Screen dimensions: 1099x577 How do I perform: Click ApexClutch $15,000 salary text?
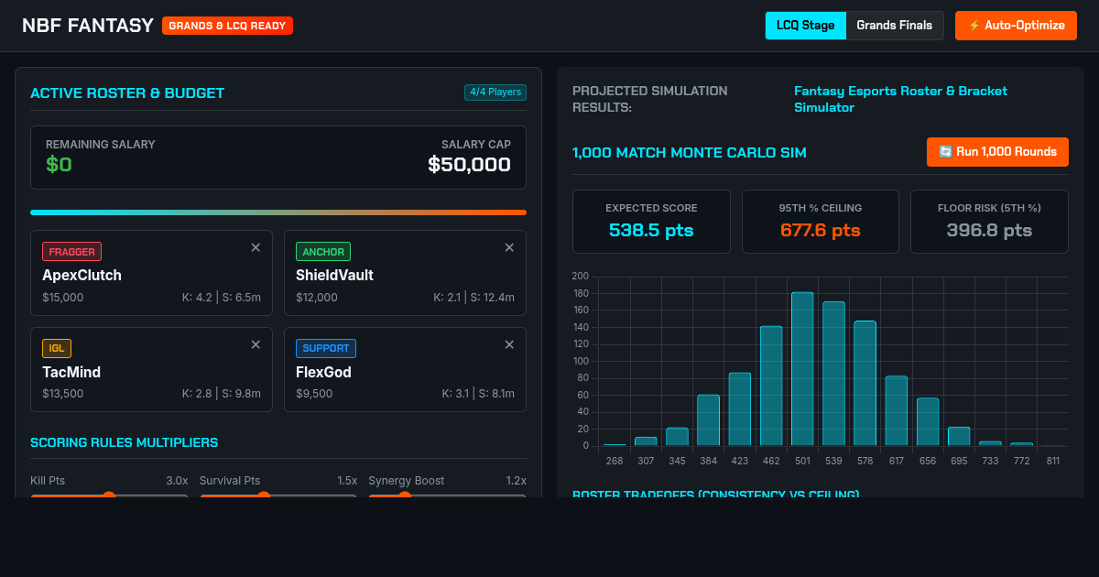[x=62, y=298]
